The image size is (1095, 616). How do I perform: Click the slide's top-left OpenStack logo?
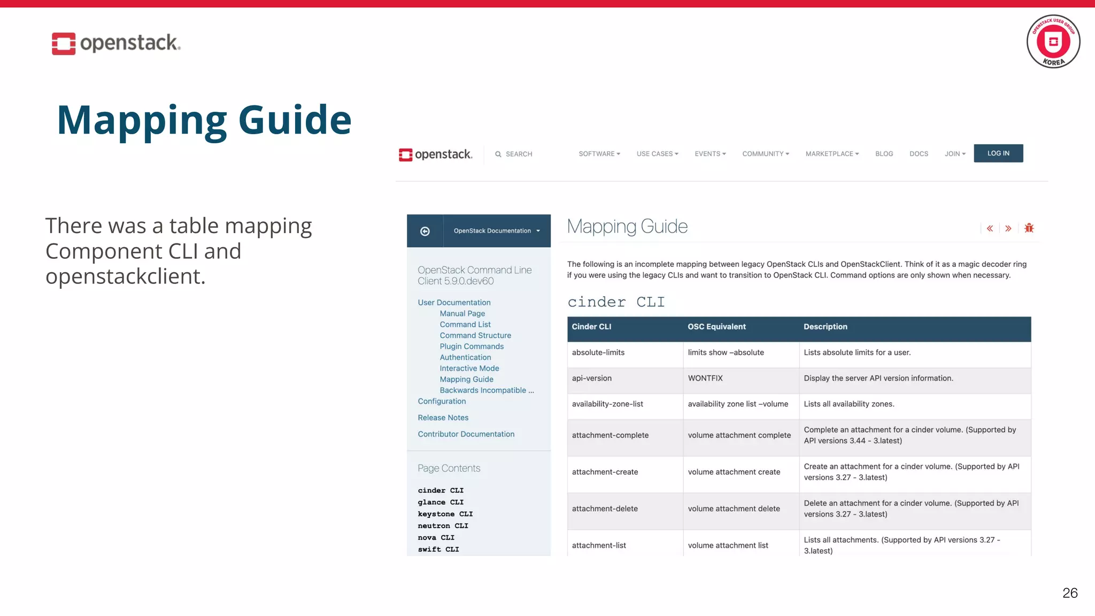(116, 43)
